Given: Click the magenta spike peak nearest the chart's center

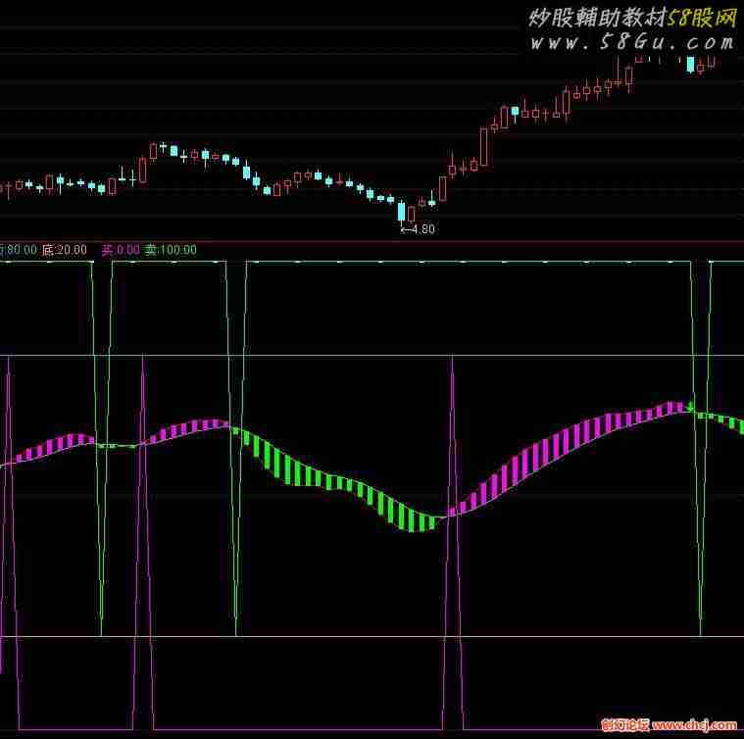Looking at the screenshot, I should click(x=452, y=359).
